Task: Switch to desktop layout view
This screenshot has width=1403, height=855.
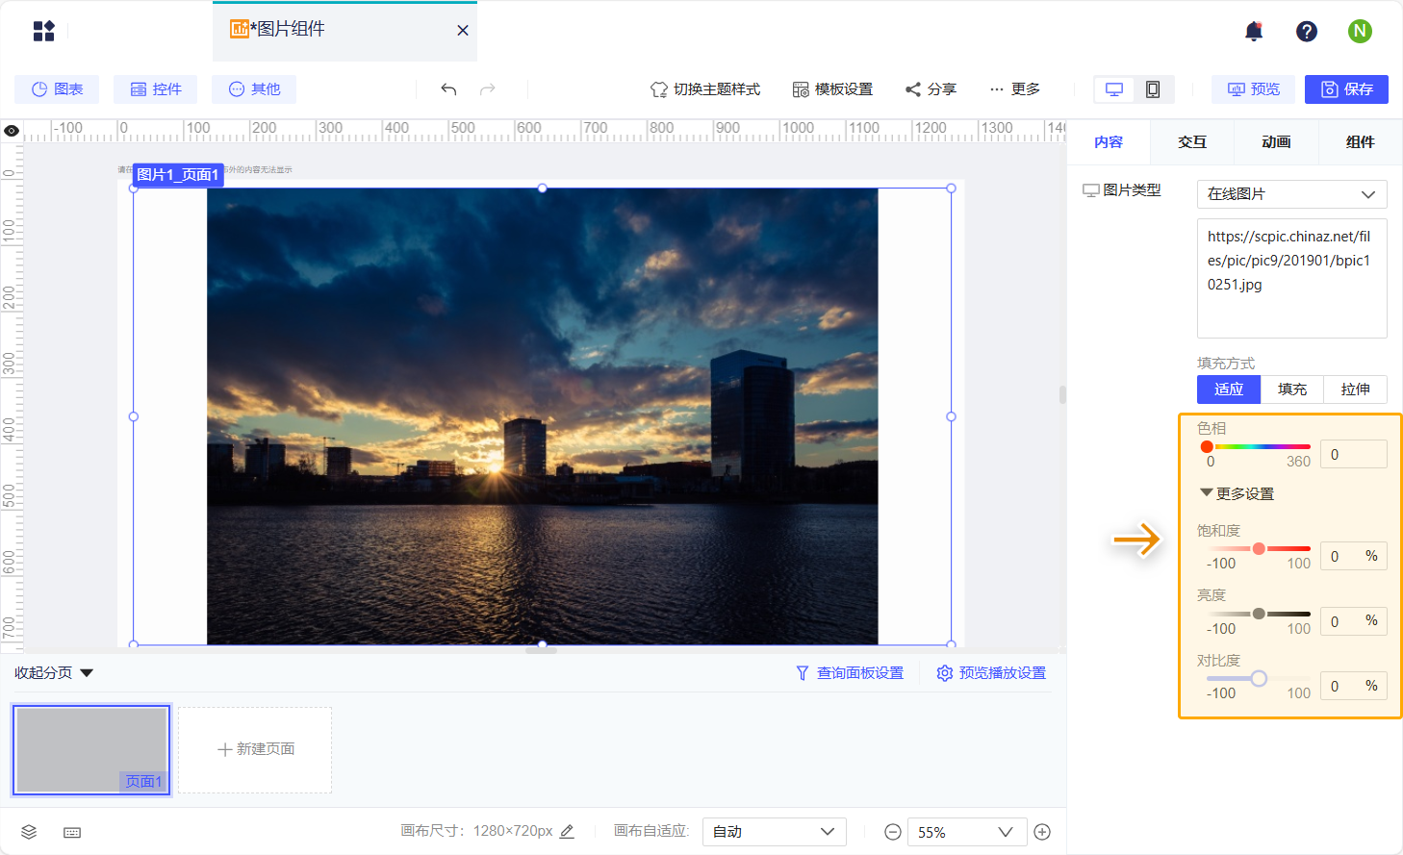Action: 1114,89
